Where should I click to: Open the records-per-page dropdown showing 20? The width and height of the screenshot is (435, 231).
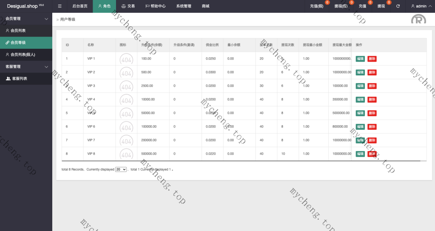point(121,169)
